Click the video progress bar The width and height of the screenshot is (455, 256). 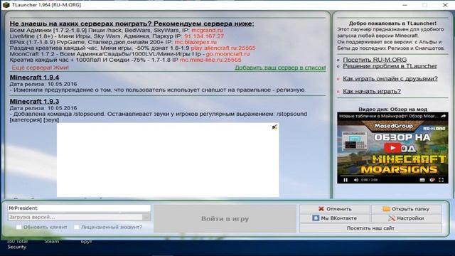click(x=392, y=176)
